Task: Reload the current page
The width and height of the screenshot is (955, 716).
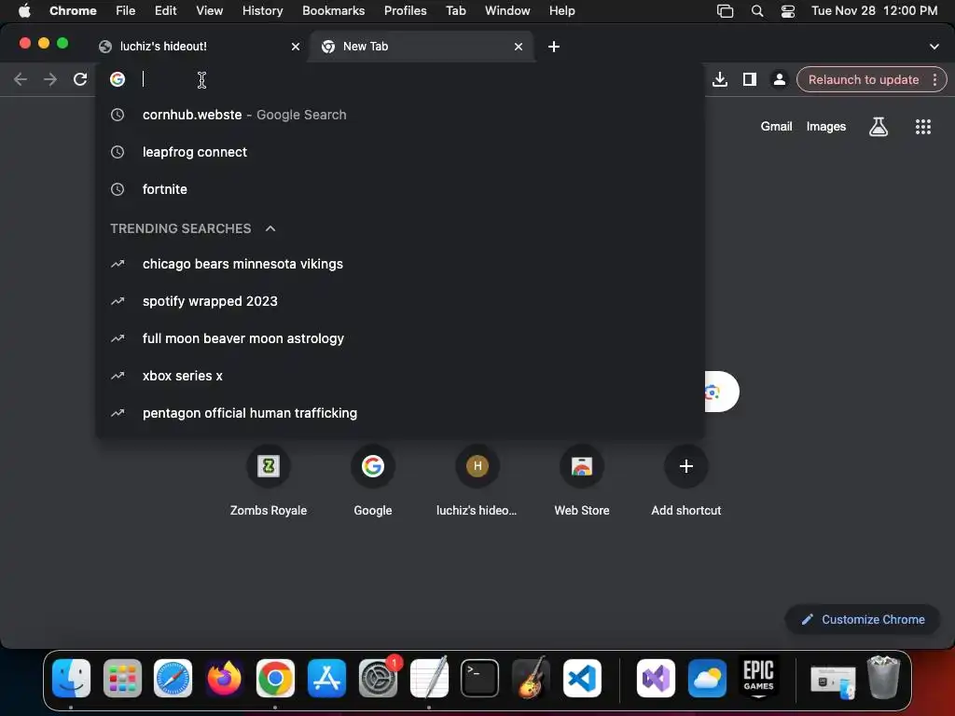Action: 80,79
